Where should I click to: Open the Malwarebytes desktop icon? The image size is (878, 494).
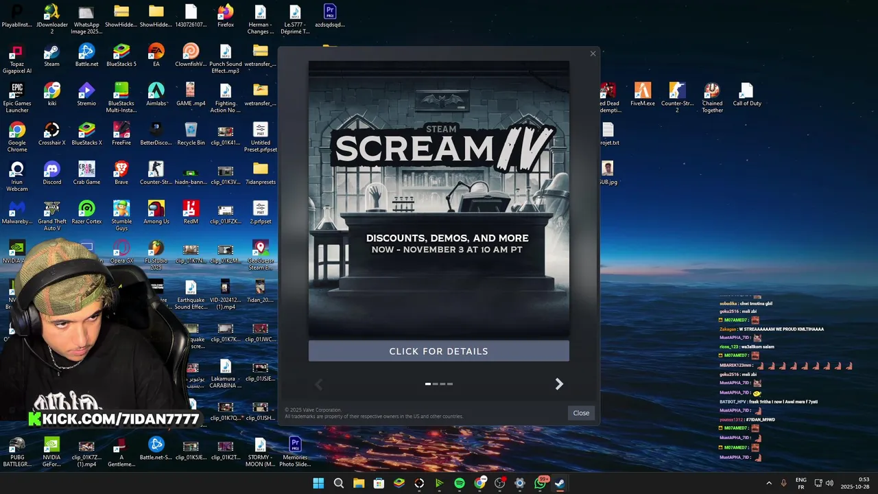click(x=17, y=213)
